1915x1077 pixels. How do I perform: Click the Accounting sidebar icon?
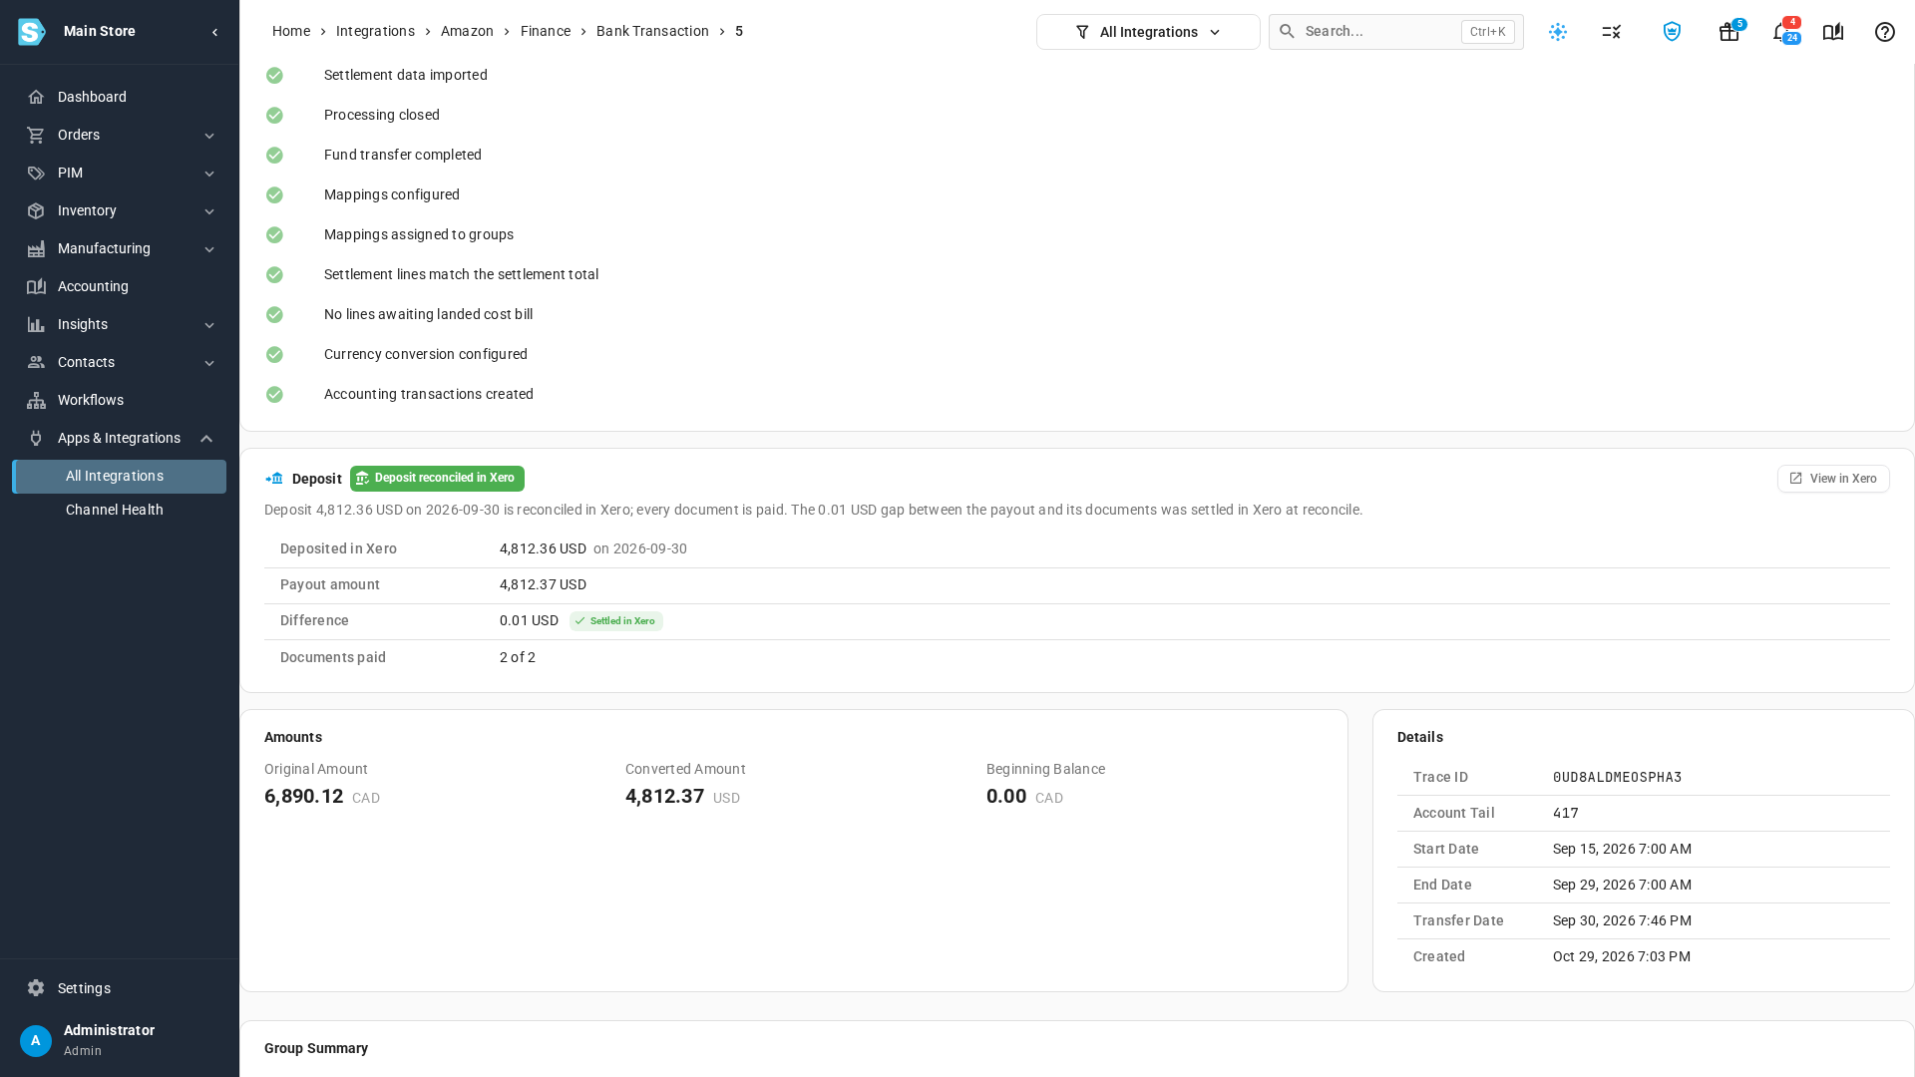(36, 286)
